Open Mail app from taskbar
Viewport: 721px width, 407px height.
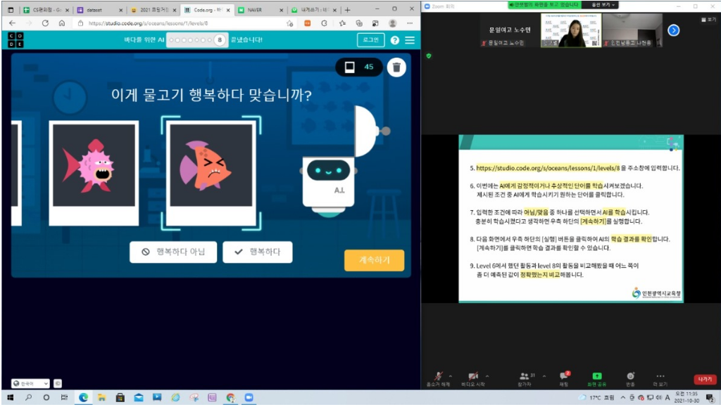139,397
